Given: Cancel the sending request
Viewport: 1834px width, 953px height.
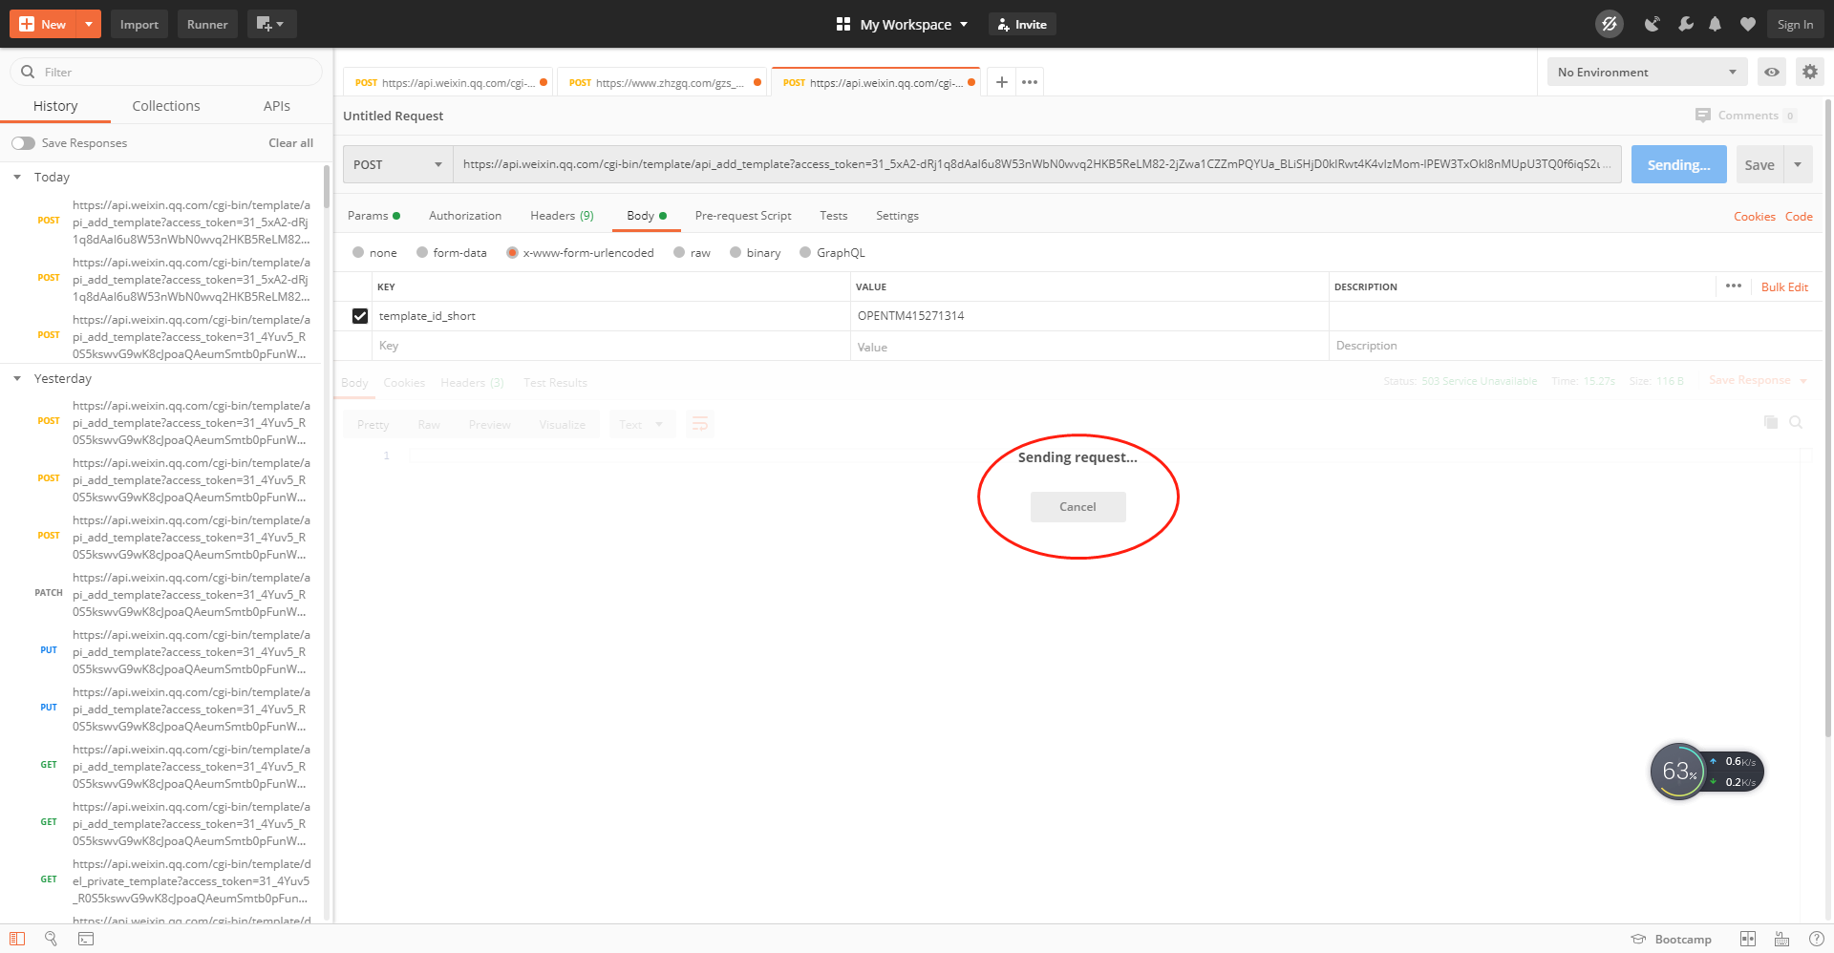Looking at the screenshot, I should coord(1077,507).
